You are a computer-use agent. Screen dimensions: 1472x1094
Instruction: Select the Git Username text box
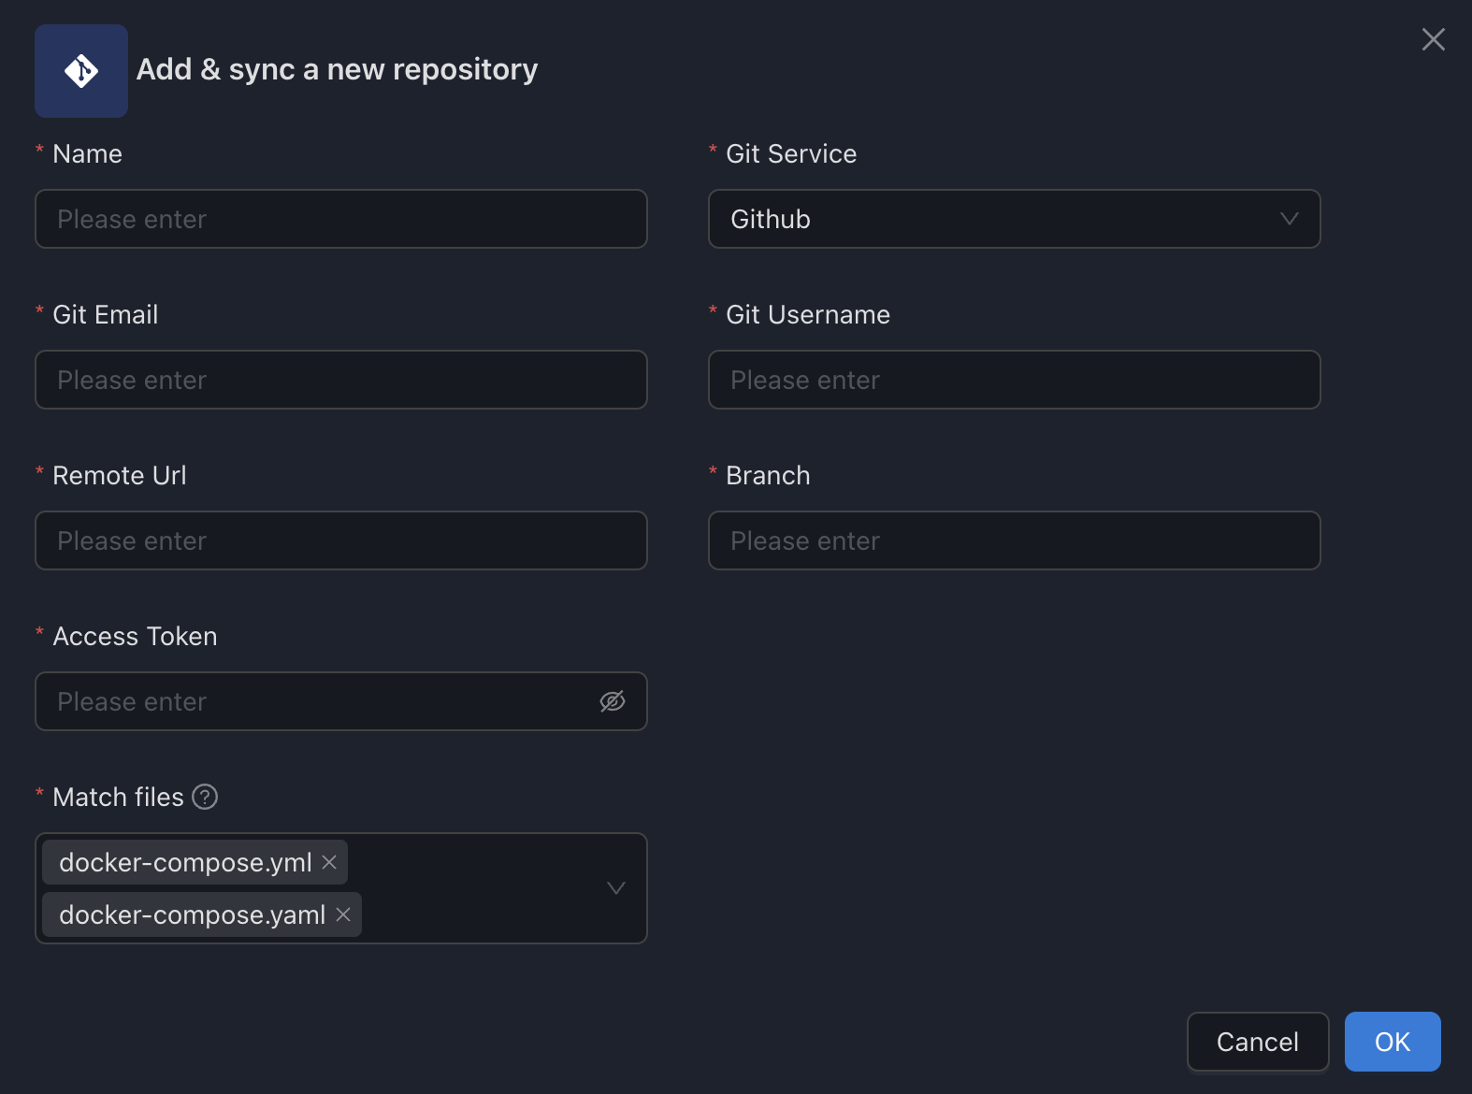coord(1014,380)
